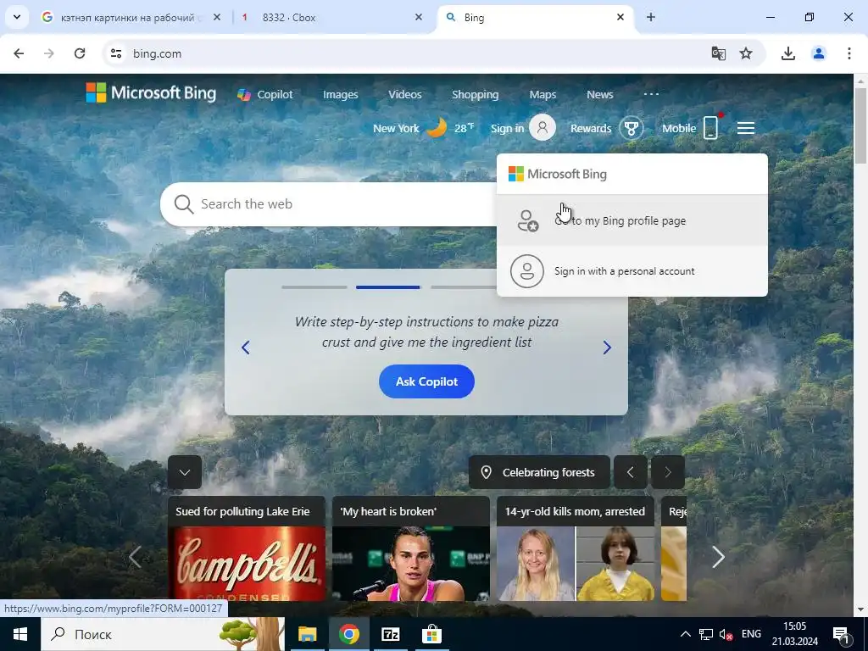Click the magnifier icon in search box
Viewport: 868px width, 651px height.
click(x=184, y=204)
